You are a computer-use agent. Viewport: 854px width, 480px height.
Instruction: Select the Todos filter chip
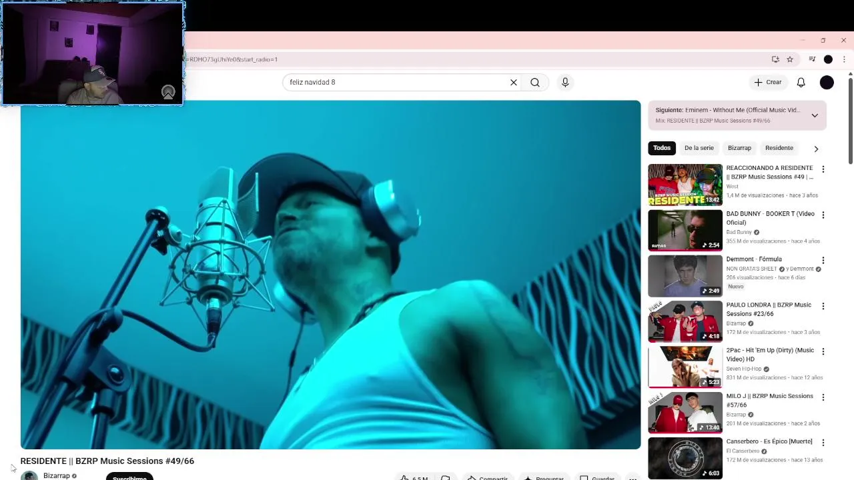tap(662, 148)
